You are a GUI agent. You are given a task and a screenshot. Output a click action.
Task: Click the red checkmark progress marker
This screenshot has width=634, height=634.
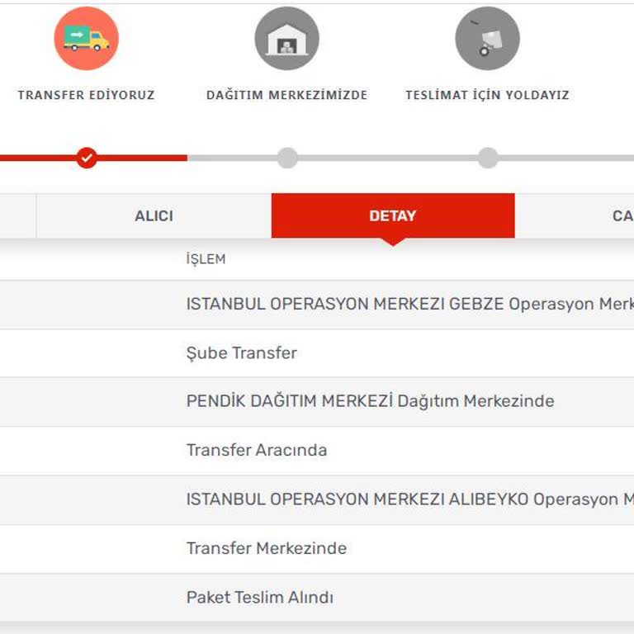[x=87, y=158]
